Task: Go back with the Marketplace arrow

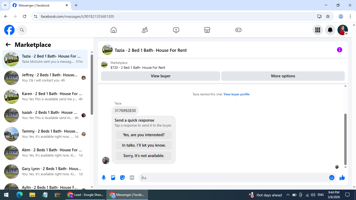Action: point(8,45)
